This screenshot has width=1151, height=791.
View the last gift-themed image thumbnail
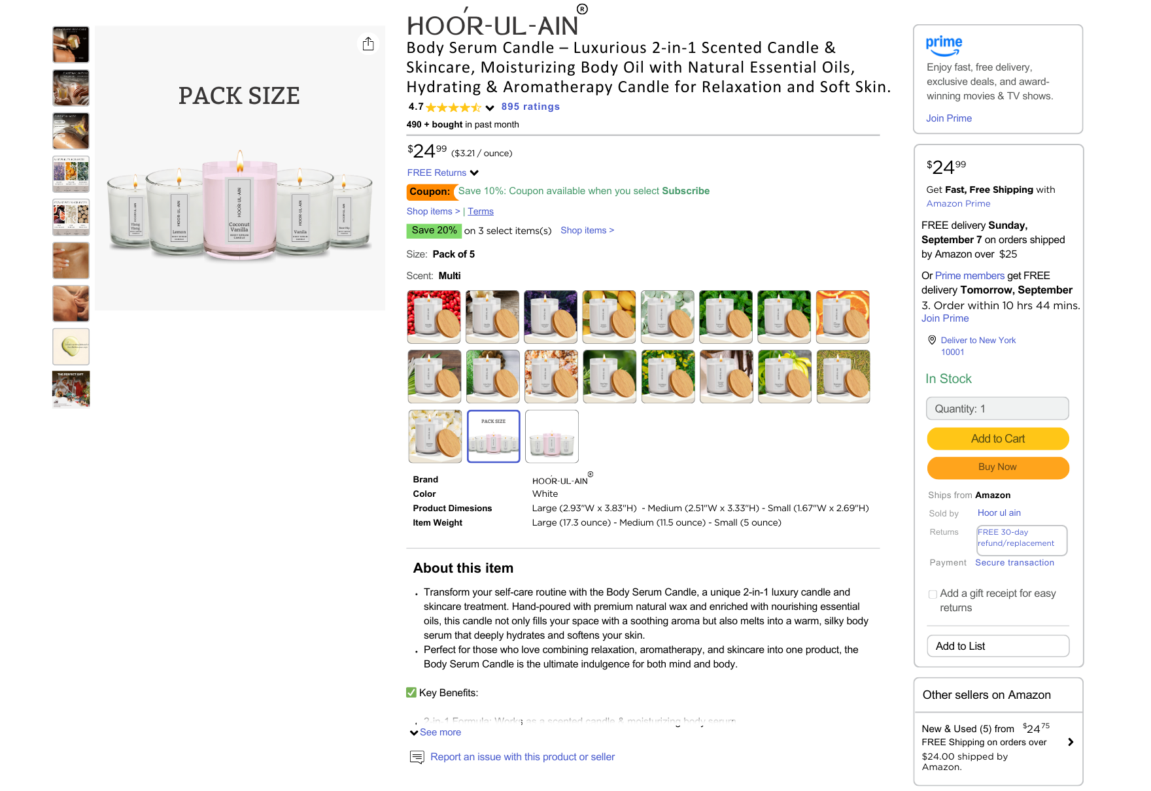click(x=71, y=389)
